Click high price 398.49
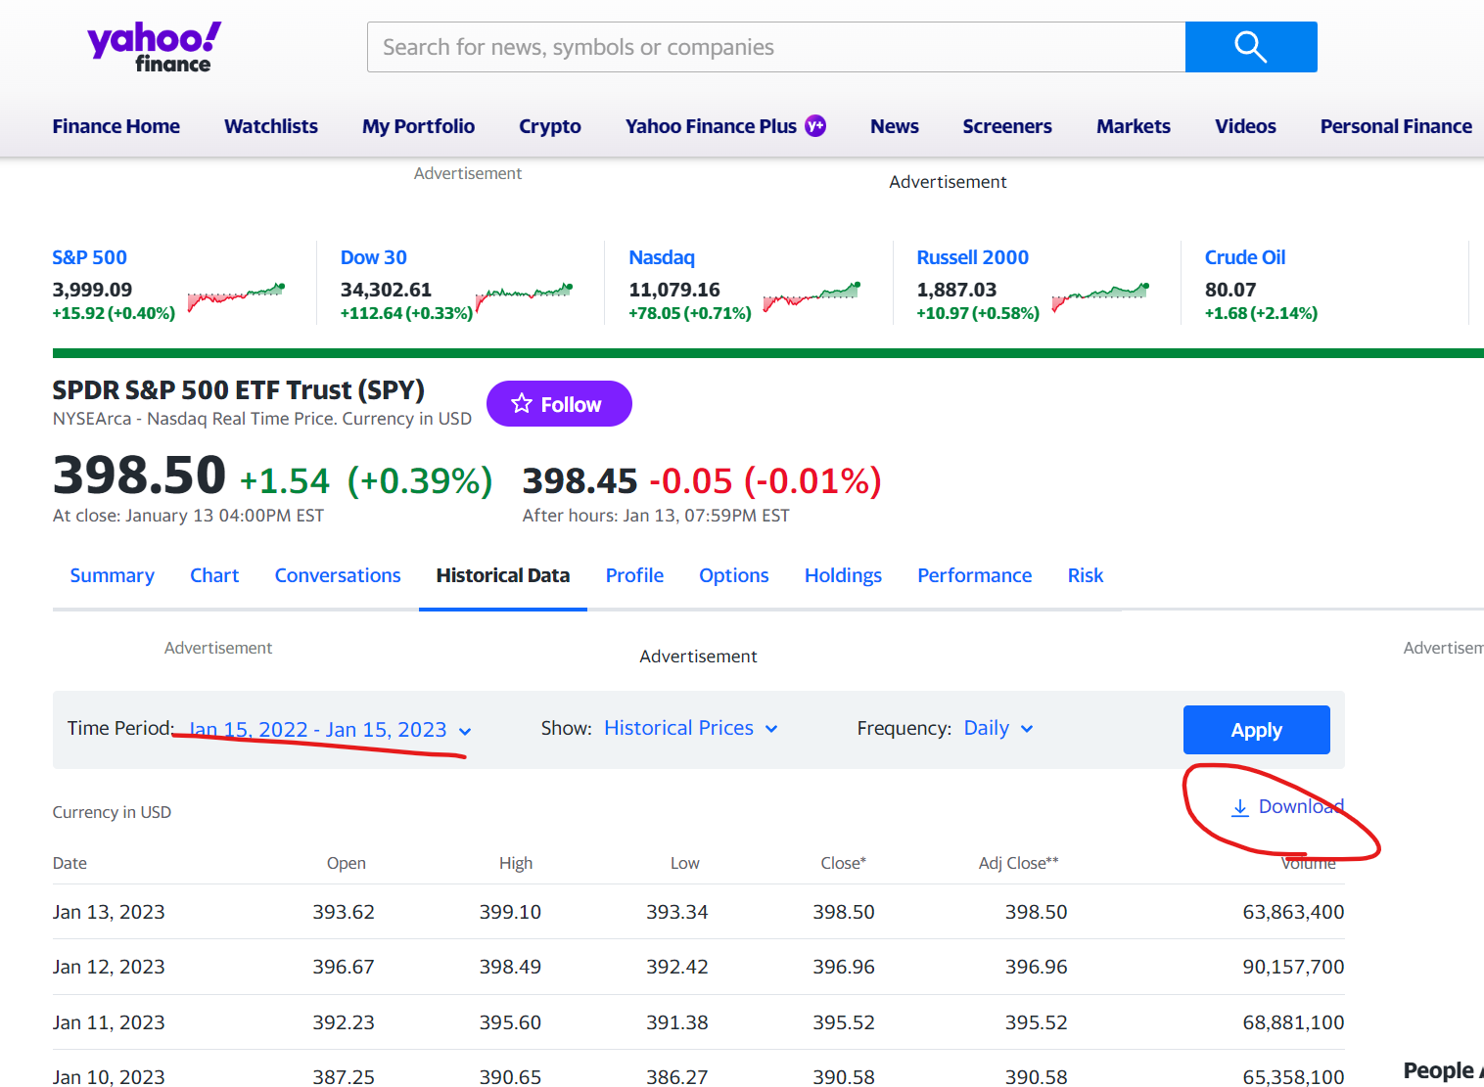This screenshot has height=1087, width=1484. click(510, 967)
